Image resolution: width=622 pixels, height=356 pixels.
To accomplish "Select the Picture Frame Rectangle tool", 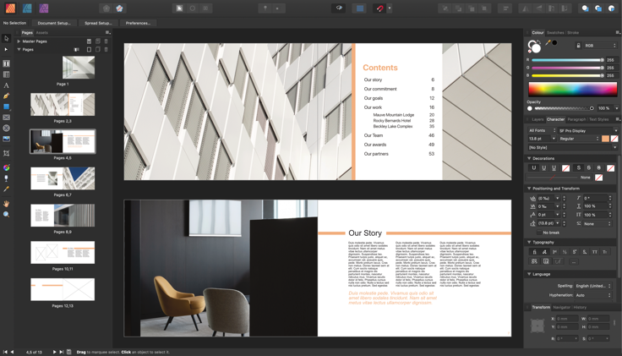I will click(x=7, y=118).
